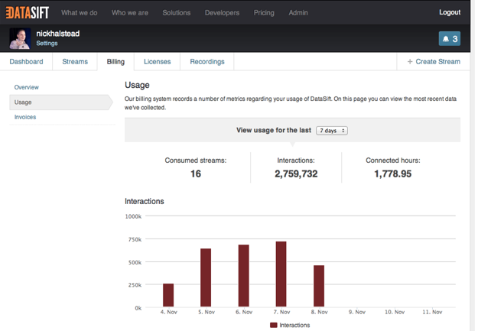The width and height of the screenshot is (478, 331).
Task: Click the 7. Nov interactions bar
Action: pyautogui.click(x=281, y=274)
